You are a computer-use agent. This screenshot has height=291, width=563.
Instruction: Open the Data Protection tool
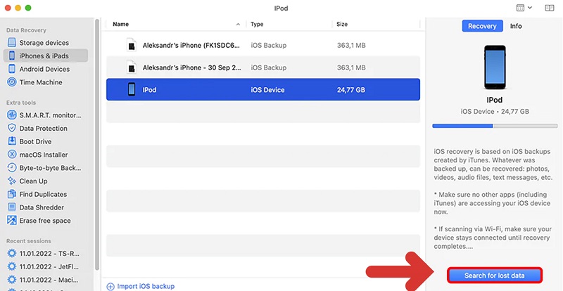[x=43, y=129]
